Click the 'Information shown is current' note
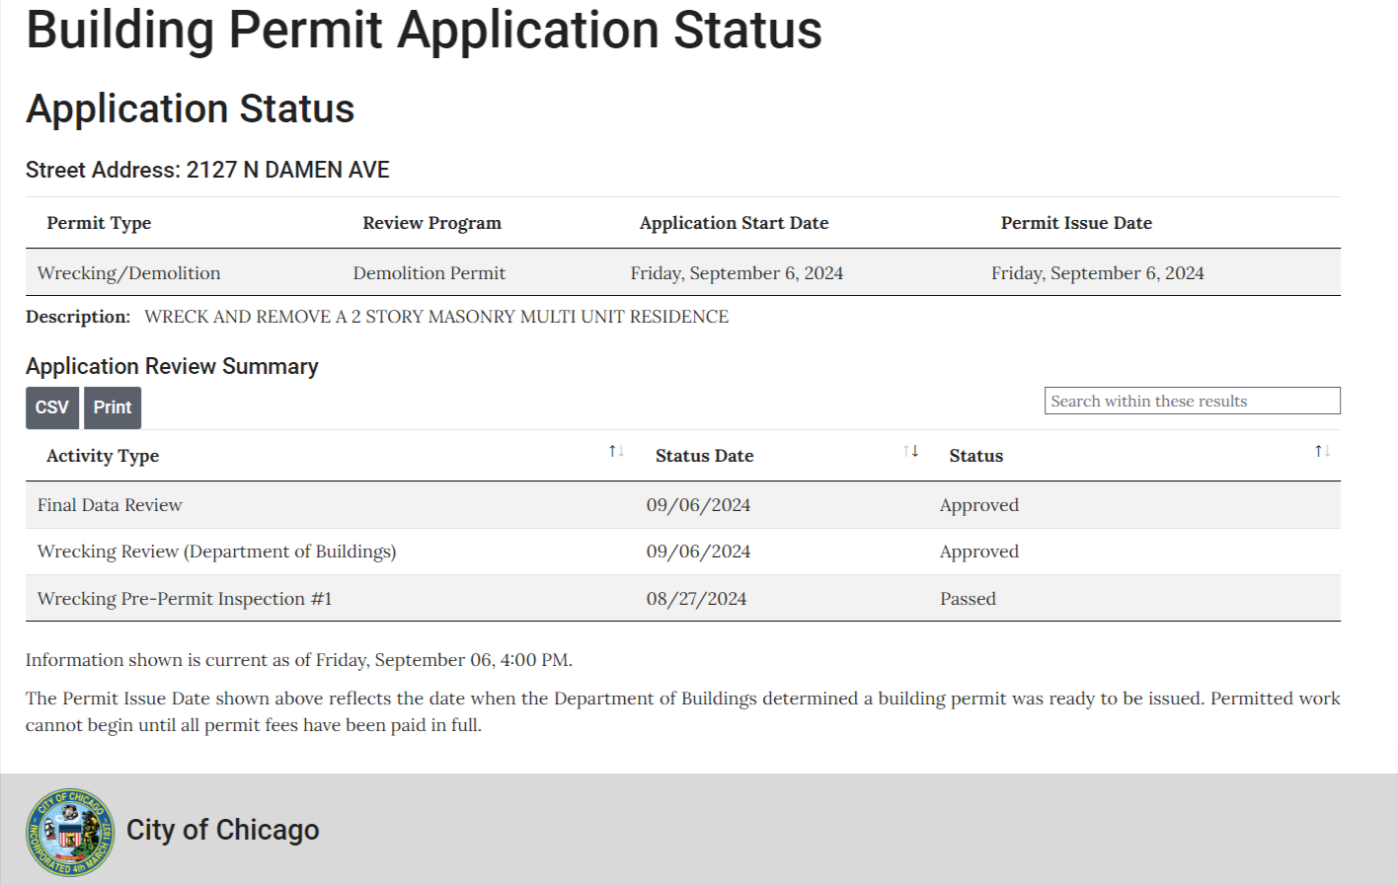 click(298, 660)
